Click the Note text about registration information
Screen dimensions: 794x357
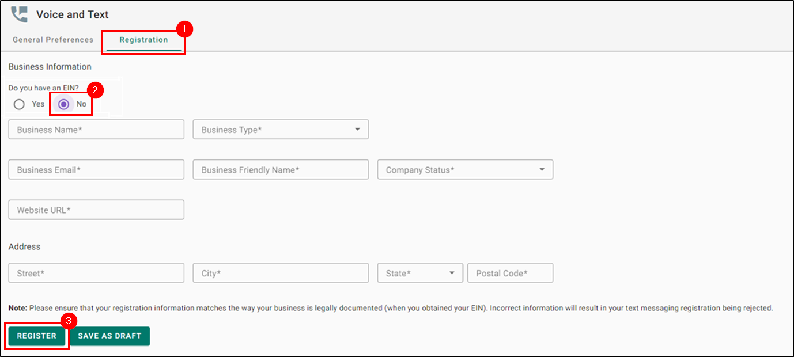tap(391, 308)
